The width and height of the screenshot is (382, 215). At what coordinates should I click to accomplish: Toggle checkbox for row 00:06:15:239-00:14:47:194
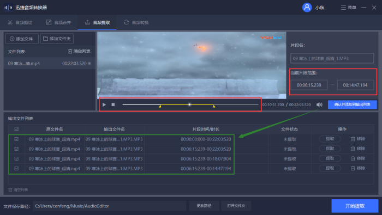pos(16,168)
